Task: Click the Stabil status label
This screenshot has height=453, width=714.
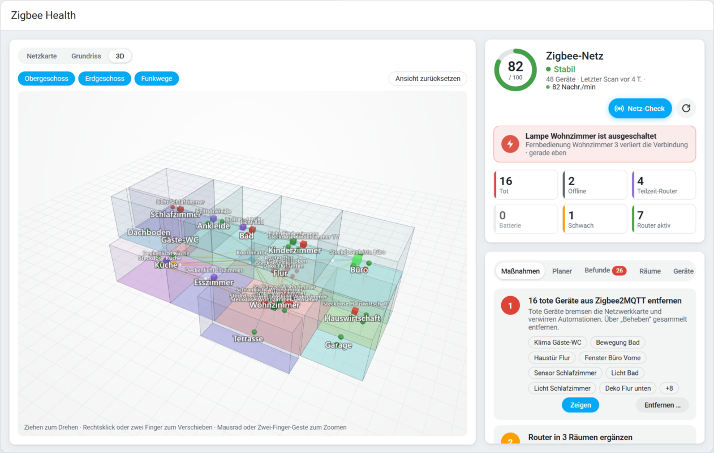Action: (x=564, y=70)
